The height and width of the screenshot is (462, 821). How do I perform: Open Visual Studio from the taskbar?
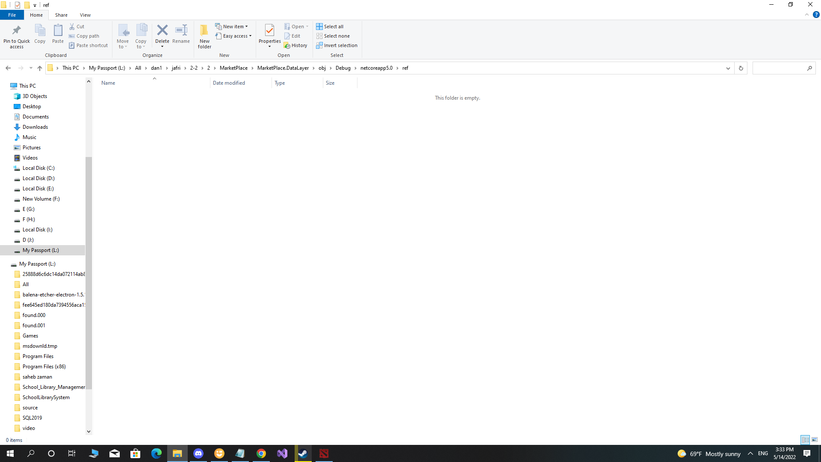click(x=282, y=453)
